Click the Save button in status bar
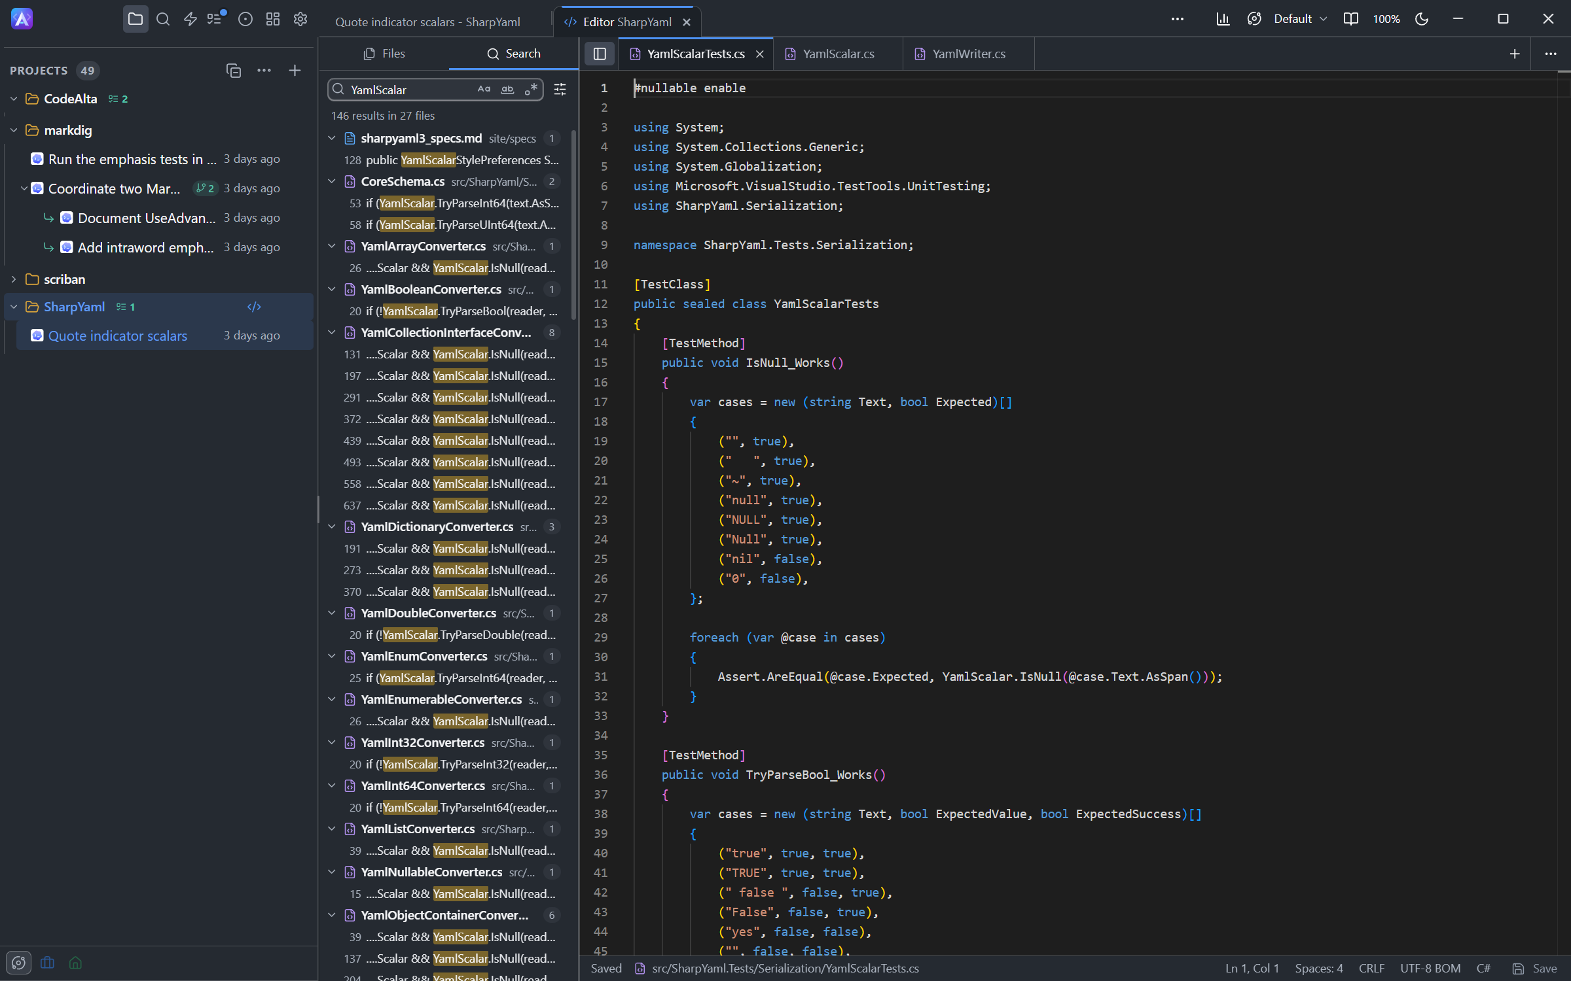1571x981 pixels. 1535,969
